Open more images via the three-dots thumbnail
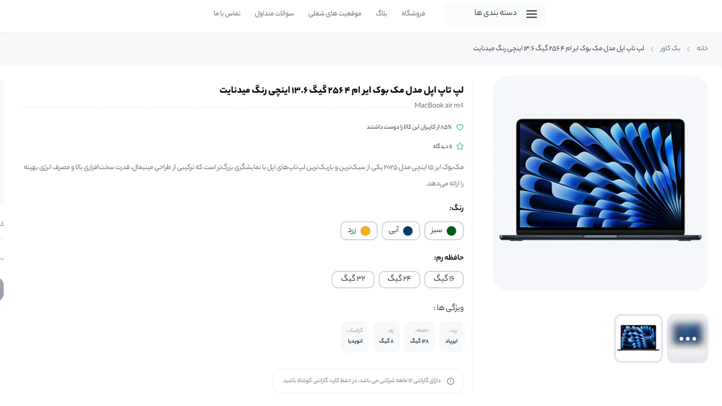This screenshot has width=722, height=406. click(687, 338)
